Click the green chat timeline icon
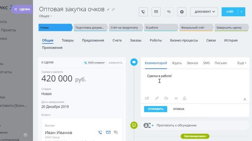 pos(134,125)
